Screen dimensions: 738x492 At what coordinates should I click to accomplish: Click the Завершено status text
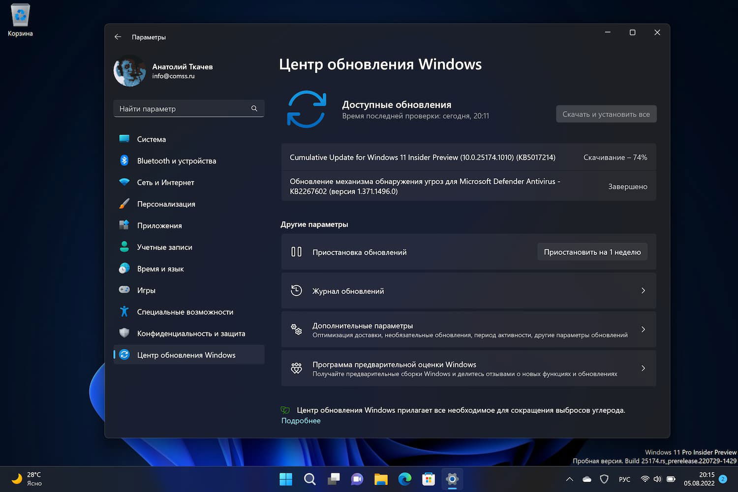(x=628, y=186)
